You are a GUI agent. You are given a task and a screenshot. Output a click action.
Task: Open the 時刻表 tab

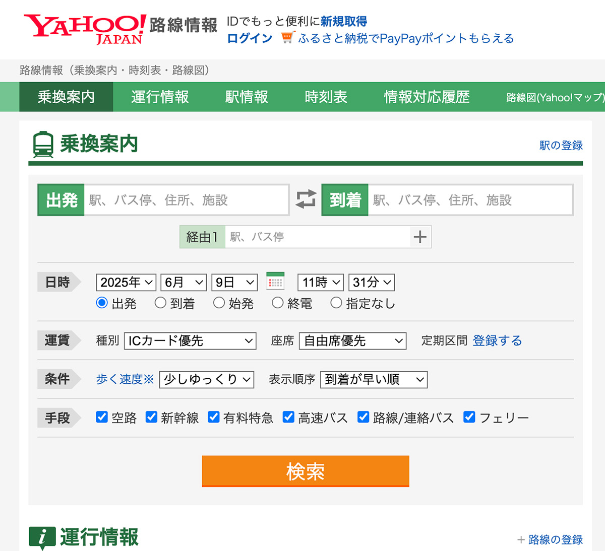pyautogui.click(x=326, y=97)
